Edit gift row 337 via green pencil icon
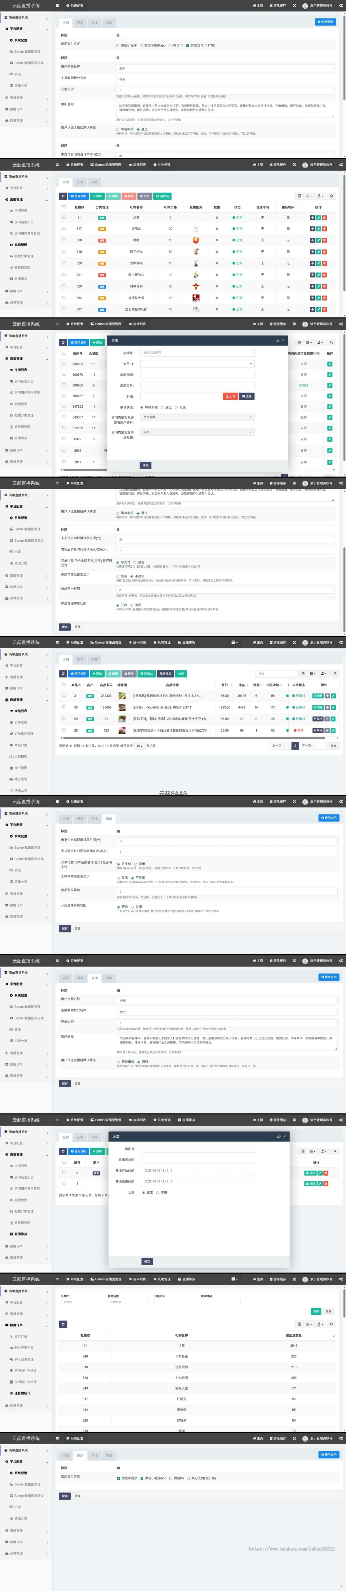The image size is (346, 1591). pos(318,310)
